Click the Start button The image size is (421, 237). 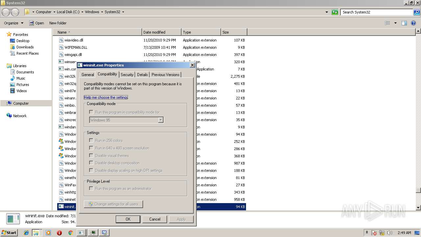pyautogui.click(x=9, y=233)
